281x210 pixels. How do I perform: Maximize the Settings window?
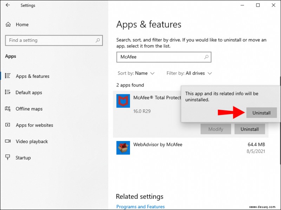pos(258,5)
